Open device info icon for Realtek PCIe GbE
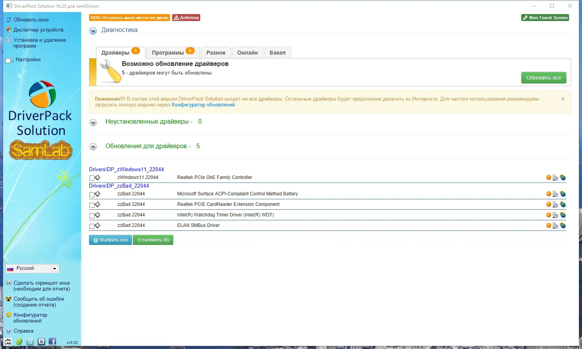The image size is (582, 349). tap(555, 177)
